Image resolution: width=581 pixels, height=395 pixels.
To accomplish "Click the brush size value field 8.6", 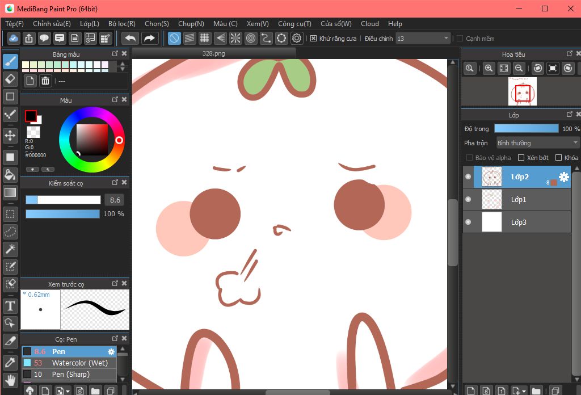I will click(115, 200).
